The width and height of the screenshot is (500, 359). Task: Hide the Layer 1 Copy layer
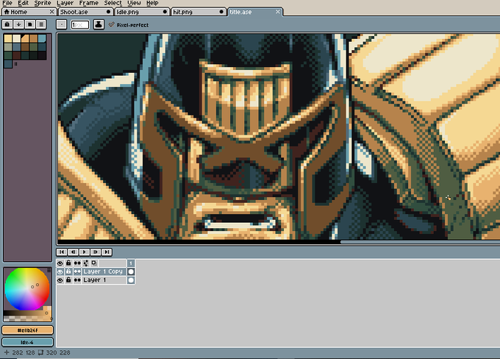pyautogui.click(x=60, y=271)
